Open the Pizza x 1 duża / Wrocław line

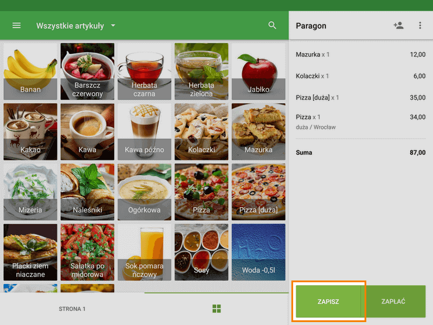[360, 122]
